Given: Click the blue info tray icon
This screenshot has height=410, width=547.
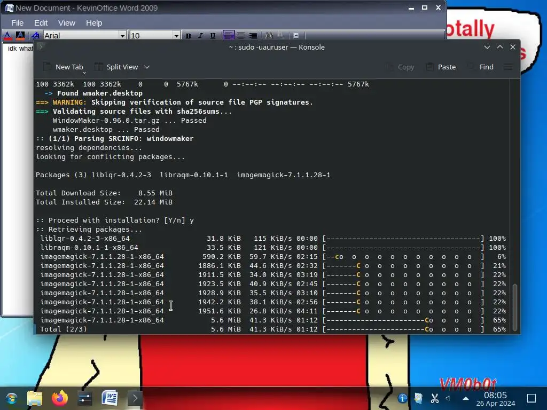Looking at the screenshot, I should [x=403, y=398].
